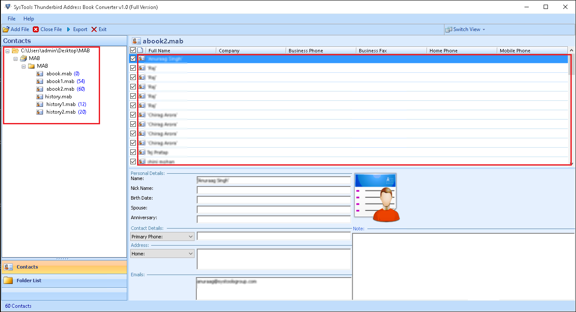Click the red X Exit icon
576x312 pixels.
[x=94, y=29]
